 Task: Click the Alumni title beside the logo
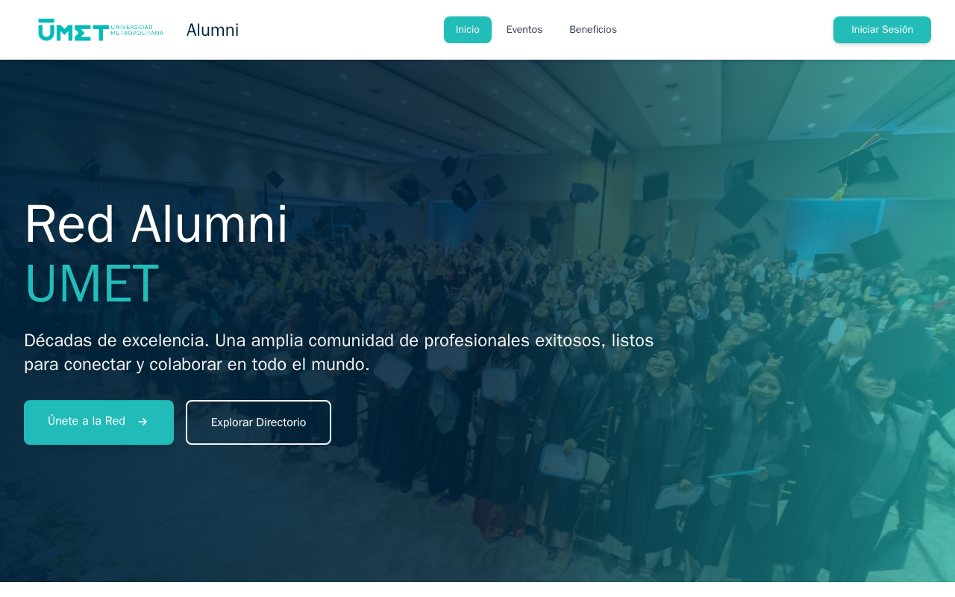[x=213, y=30]
